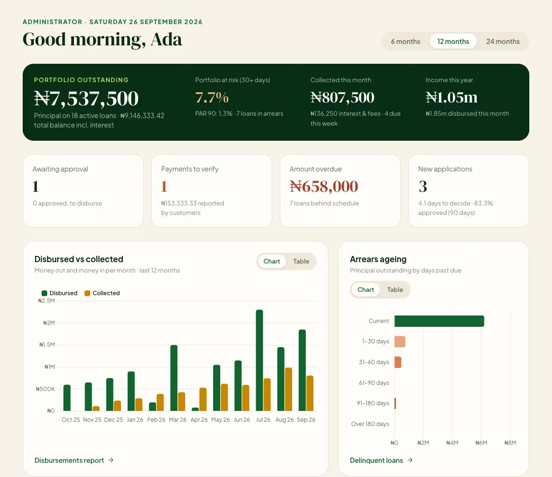Open the Amount overdue card

[x=340, y=191]
